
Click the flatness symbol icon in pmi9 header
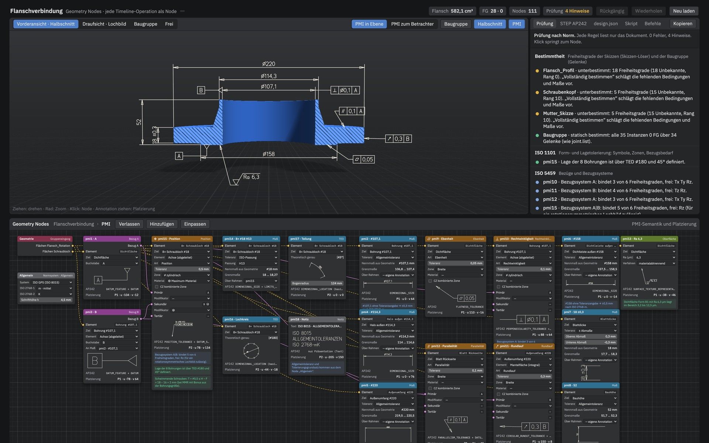(429, 239)
